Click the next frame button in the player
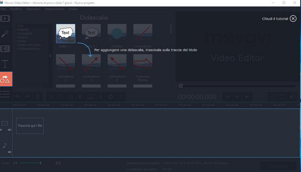 point(247,97)
